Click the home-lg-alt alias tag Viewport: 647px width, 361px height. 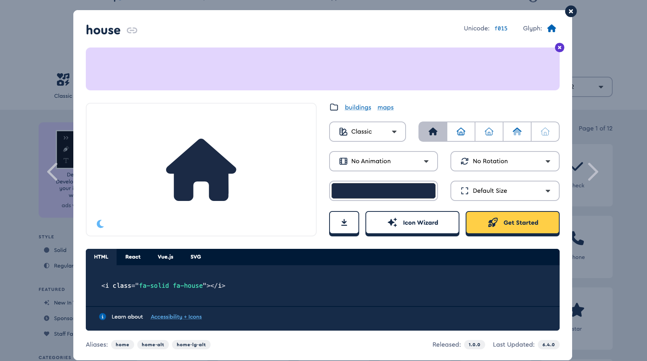tap(191, 345)
